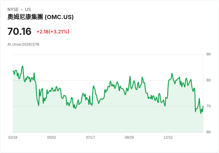This screenshot has height=153, width=219.
Task: Select the 12/10 date axis label
Action: (168, 137)
